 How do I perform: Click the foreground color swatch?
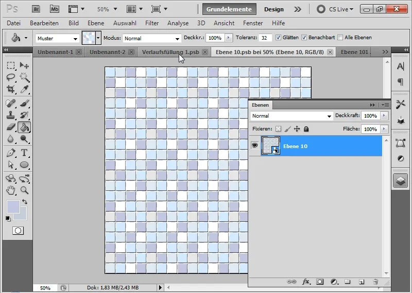(x=13, y=207)
